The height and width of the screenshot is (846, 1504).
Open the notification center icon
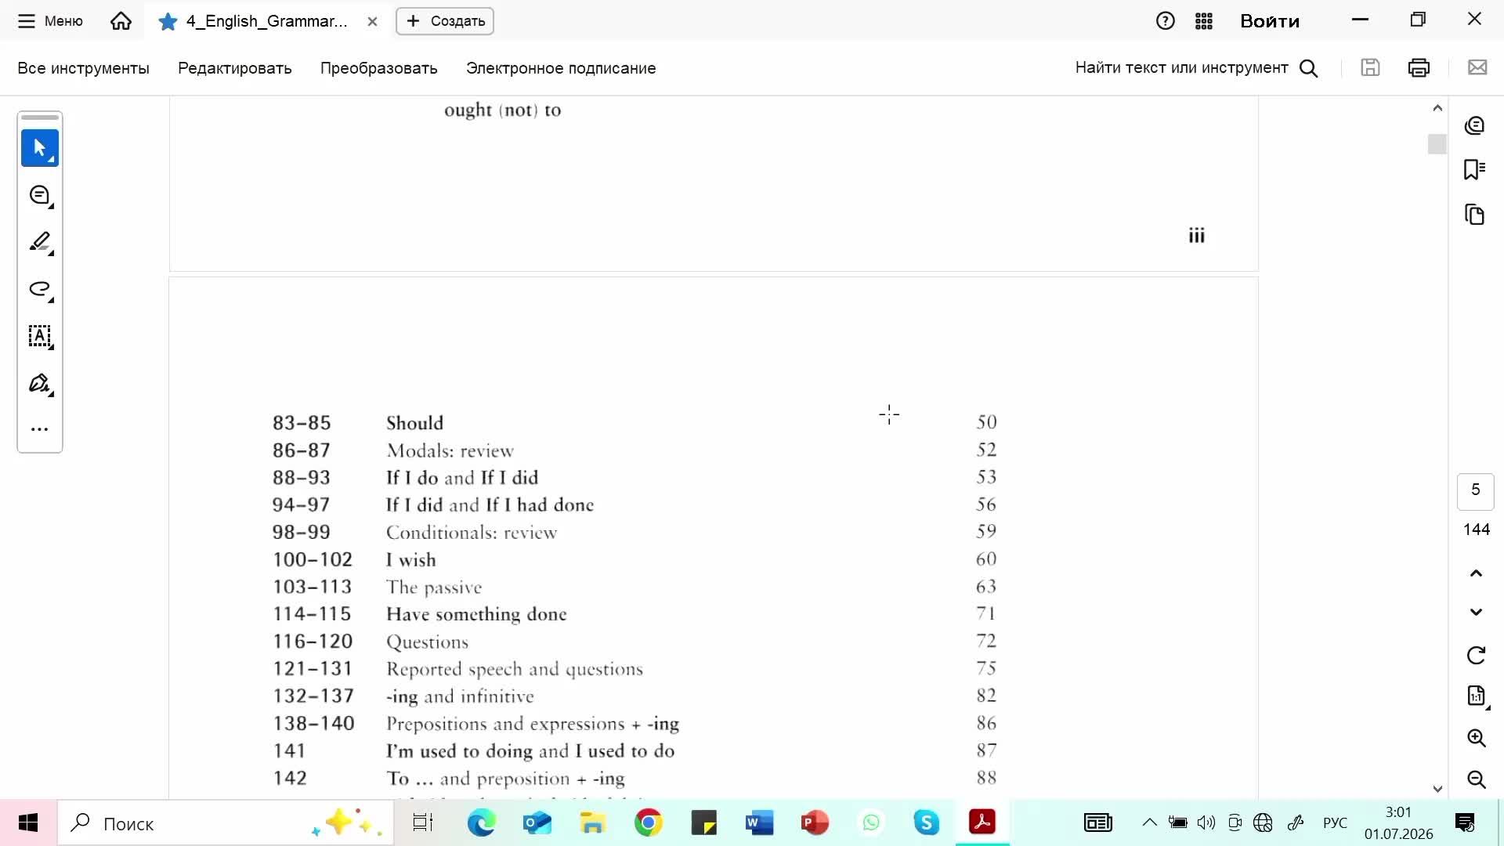tap(1465, 822)
